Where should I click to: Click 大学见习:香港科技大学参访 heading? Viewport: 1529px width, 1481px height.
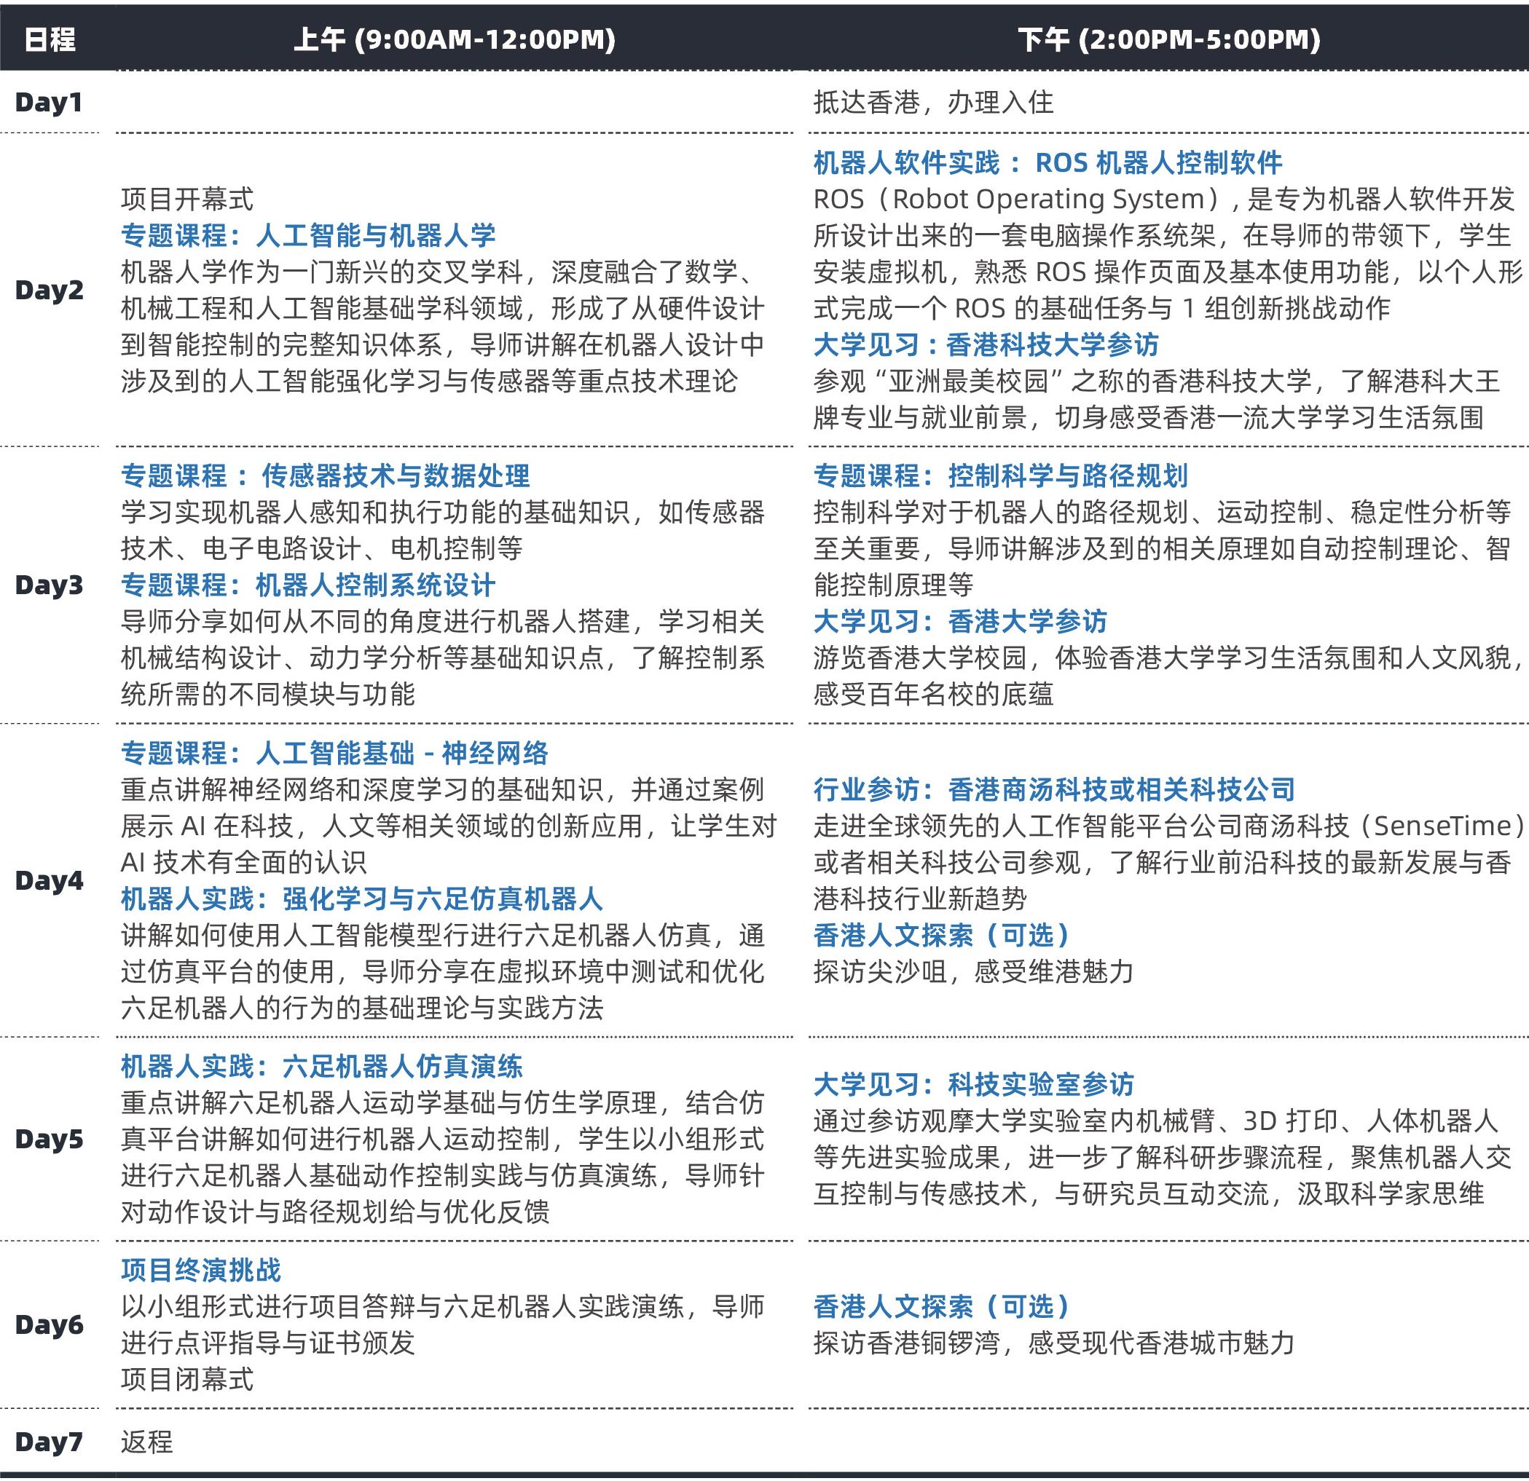986,344
